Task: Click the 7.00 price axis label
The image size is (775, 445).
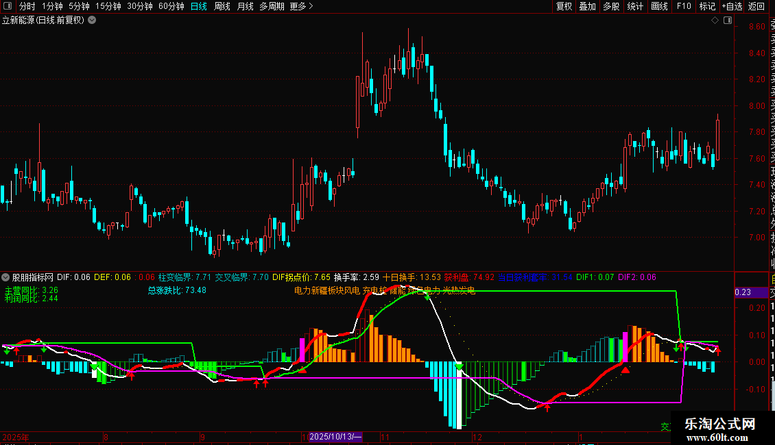Action: tap(756, 238)
